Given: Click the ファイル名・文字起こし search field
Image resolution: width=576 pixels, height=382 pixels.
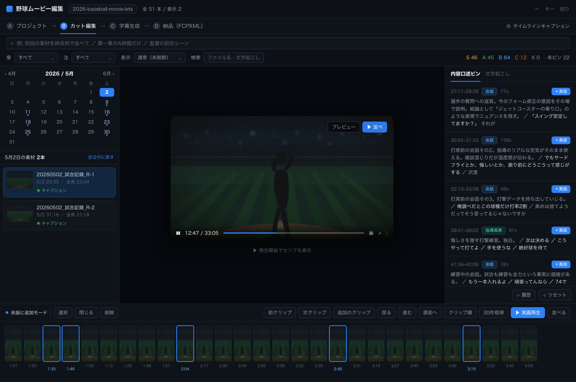Looking at the screenshot, I should pyautogui.click(x=234, y=58).
